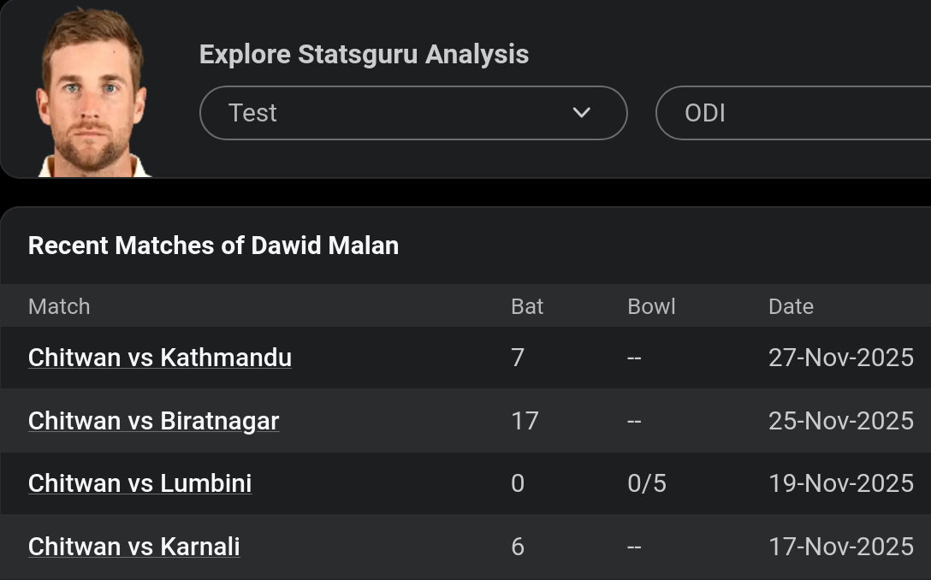Click the 17-Nov-2025 date cell

pyautogui.click(x=841, y=546)
